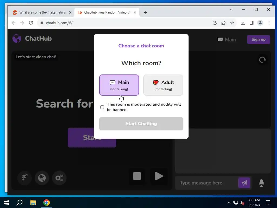The height and width of the screenshot is (208, 277).
Task: Open a new browser tab
Action: [145, 12]
